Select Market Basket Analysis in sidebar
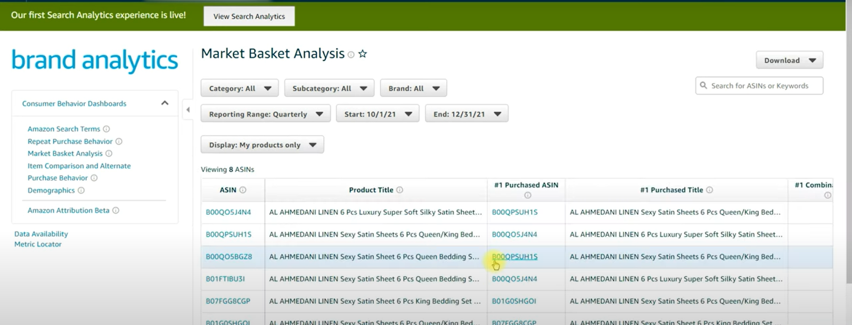The height and width of the screenshot is (325, 852). tap(65, 153)
